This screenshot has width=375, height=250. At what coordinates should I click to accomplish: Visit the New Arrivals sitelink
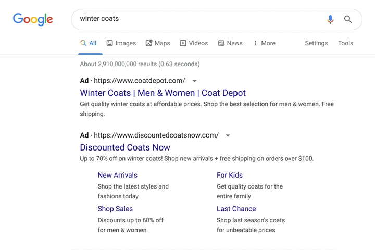tap(118, 175)
